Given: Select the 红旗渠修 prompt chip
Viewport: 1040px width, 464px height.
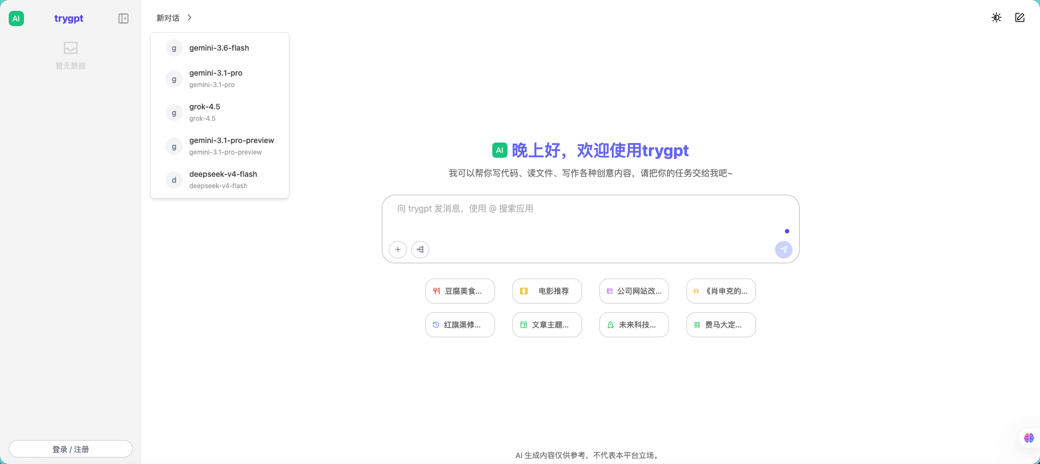Looking at the screenshot, I should pyautogui.click(x=460, y=325).
